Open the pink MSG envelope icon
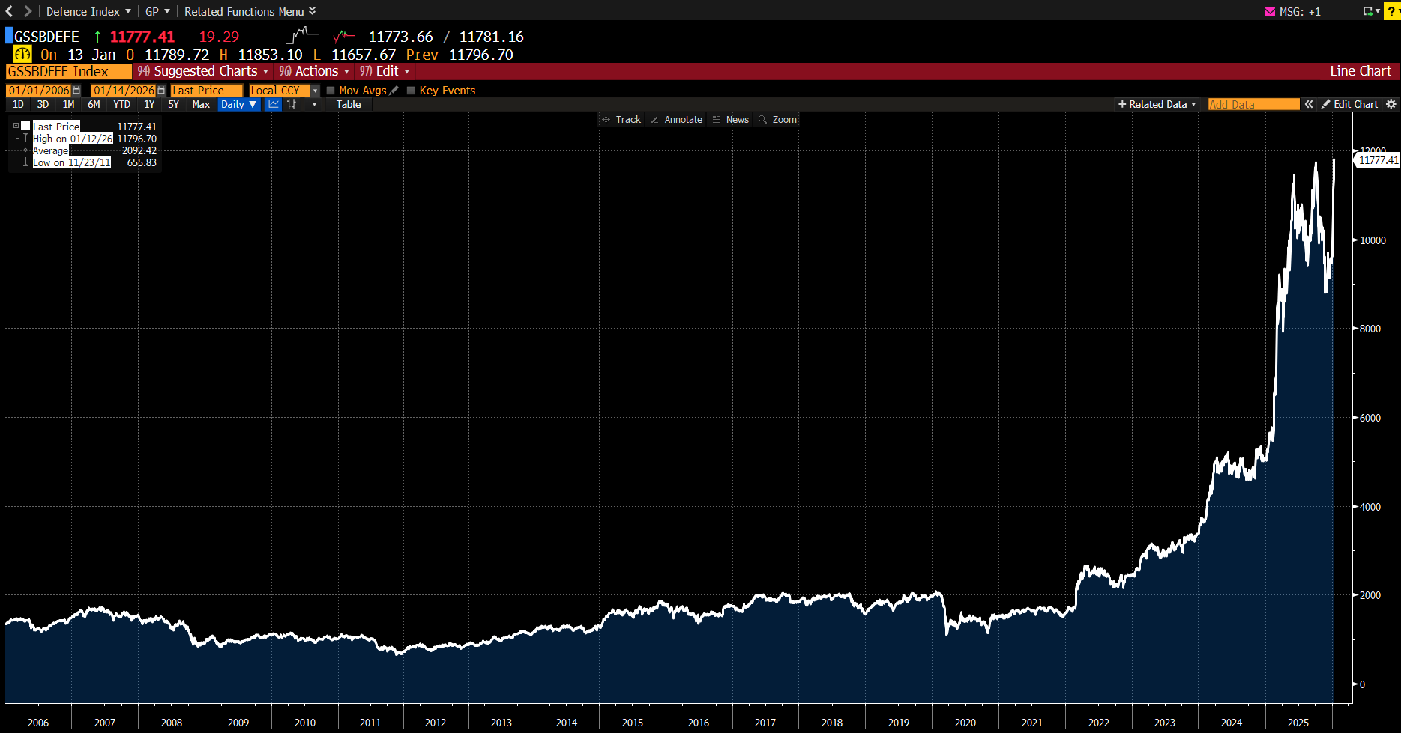Viewport: 1401px width, 733px height. tap(1270, 12)
